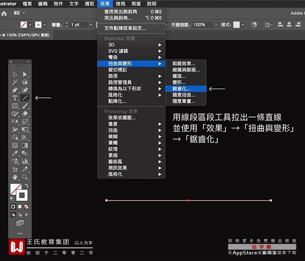Select the Eraser tool
The image size is (305, 261).
click(x=25, y=114)
